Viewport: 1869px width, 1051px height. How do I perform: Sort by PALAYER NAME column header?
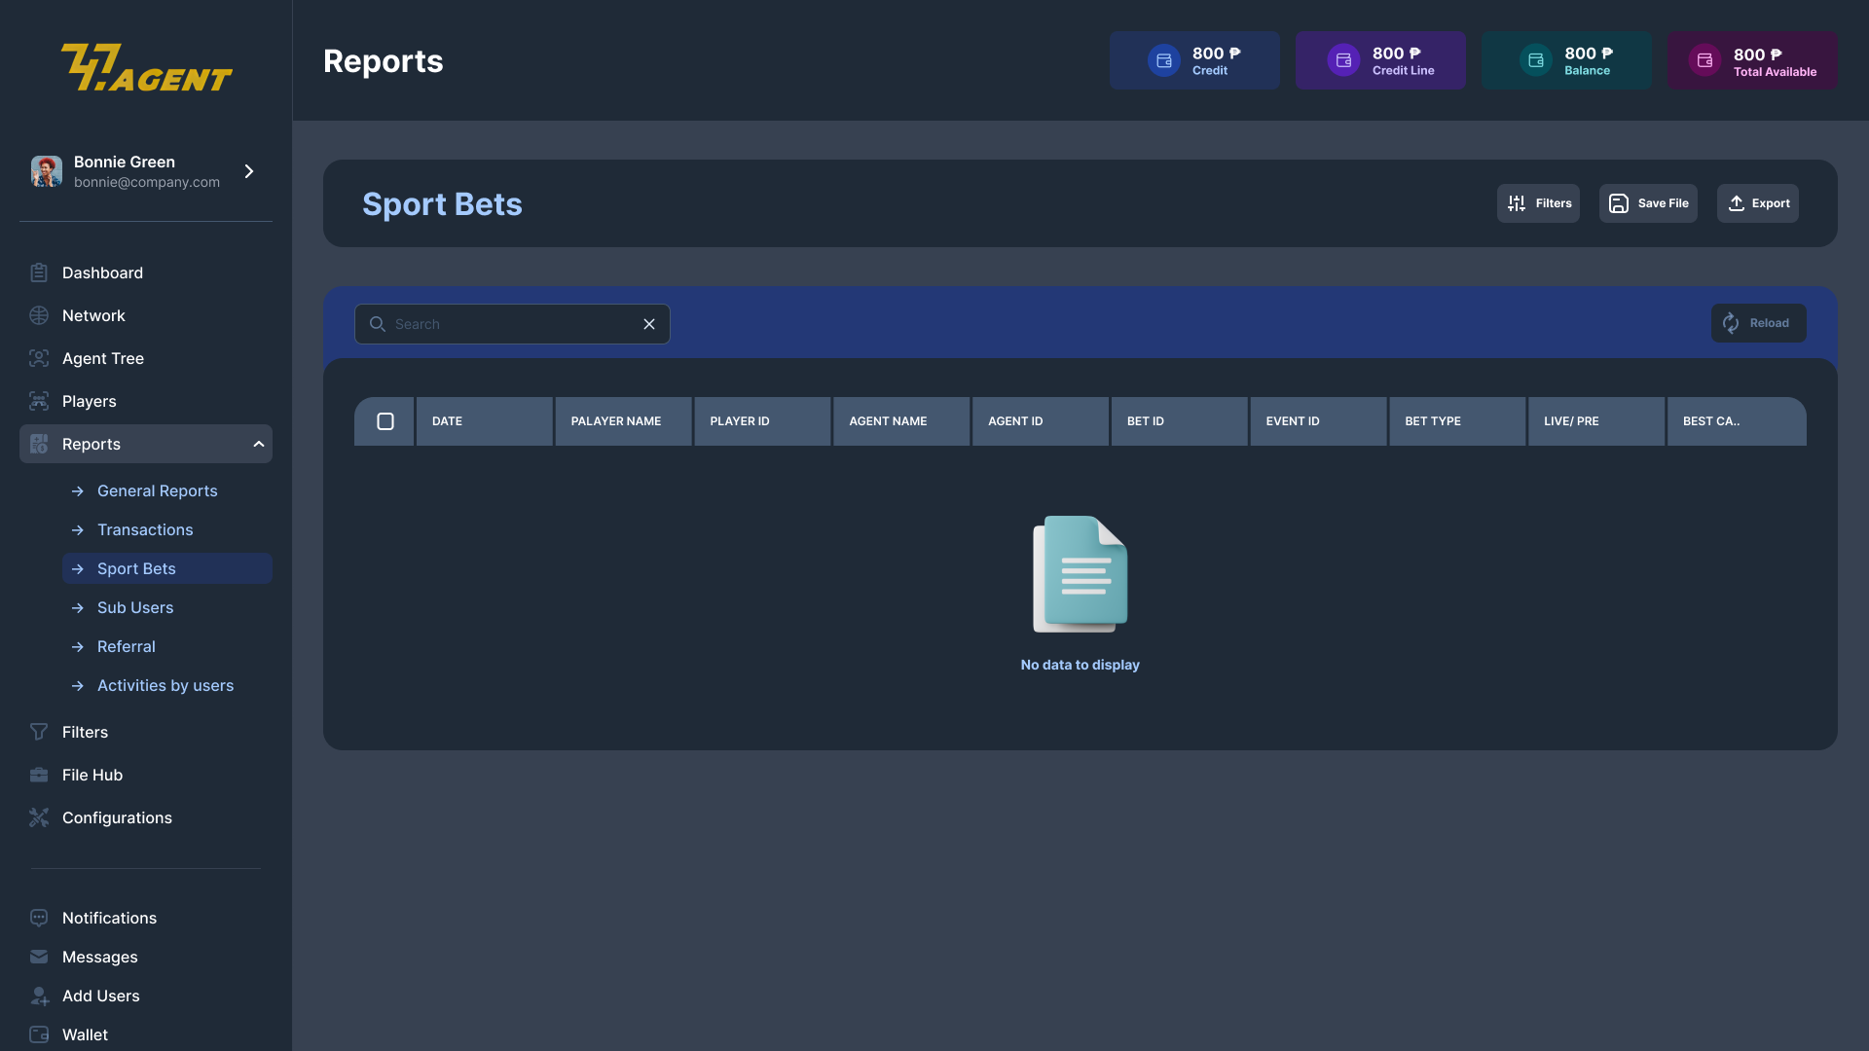coord(623,421)
